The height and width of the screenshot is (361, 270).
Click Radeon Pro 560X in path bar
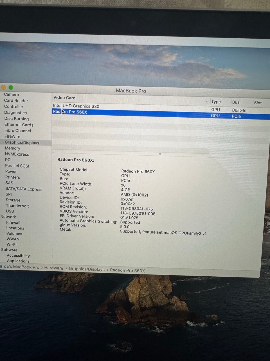[x=127, y=270]
